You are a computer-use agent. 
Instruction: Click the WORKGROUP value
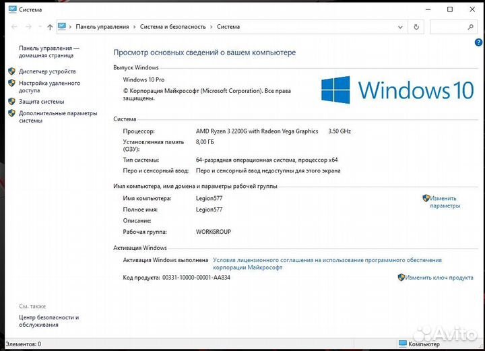coord(214,232)
